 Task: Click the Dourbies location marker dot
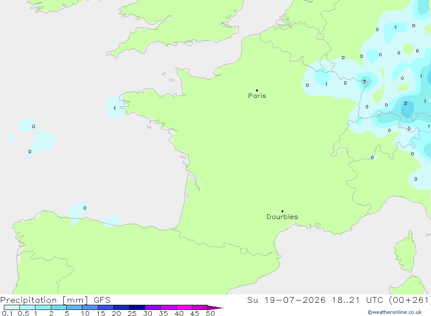282,211
